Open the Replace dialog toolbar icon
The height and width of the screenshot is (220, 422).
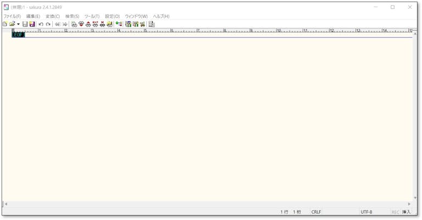pyautogui.click(x=95, y=24)
